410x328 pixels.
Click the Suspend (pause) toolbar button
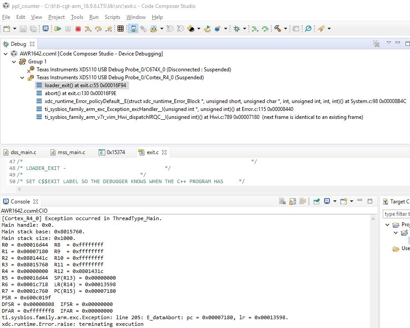tap(68, 29)
